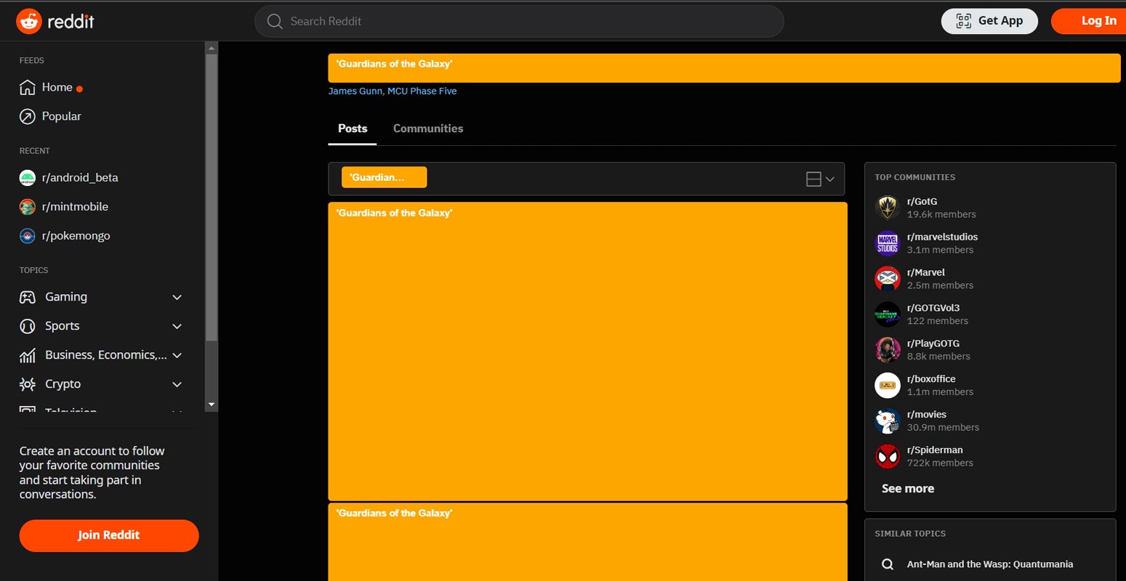The image size is (1126, 581).
Task: Open Ant-Man and the Wasp: Quantumania topic
Action: 990,564
